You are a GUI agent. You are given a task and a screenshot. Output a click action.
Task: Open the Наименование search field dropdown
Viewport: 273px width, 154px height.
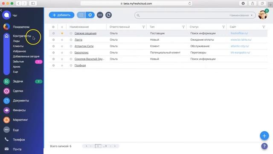coord(241,15)
